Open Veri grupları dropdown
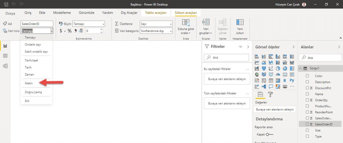Image resolution: width=343 pixels, height=143 pixels. pyautogui.click(x=205, y=27)
